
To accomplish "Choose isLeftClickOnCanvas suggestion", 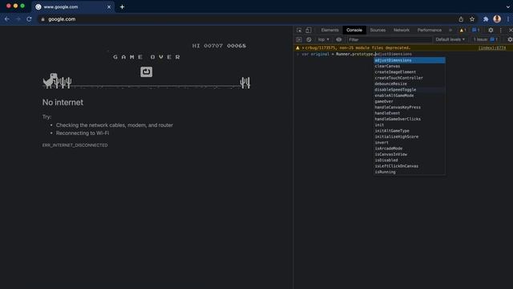I will (410, 166).
